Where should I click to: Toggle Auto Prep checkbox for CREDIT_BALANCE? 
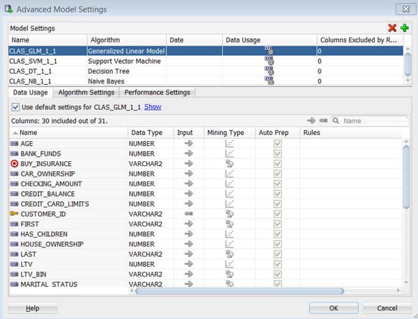tap(278, 194)
